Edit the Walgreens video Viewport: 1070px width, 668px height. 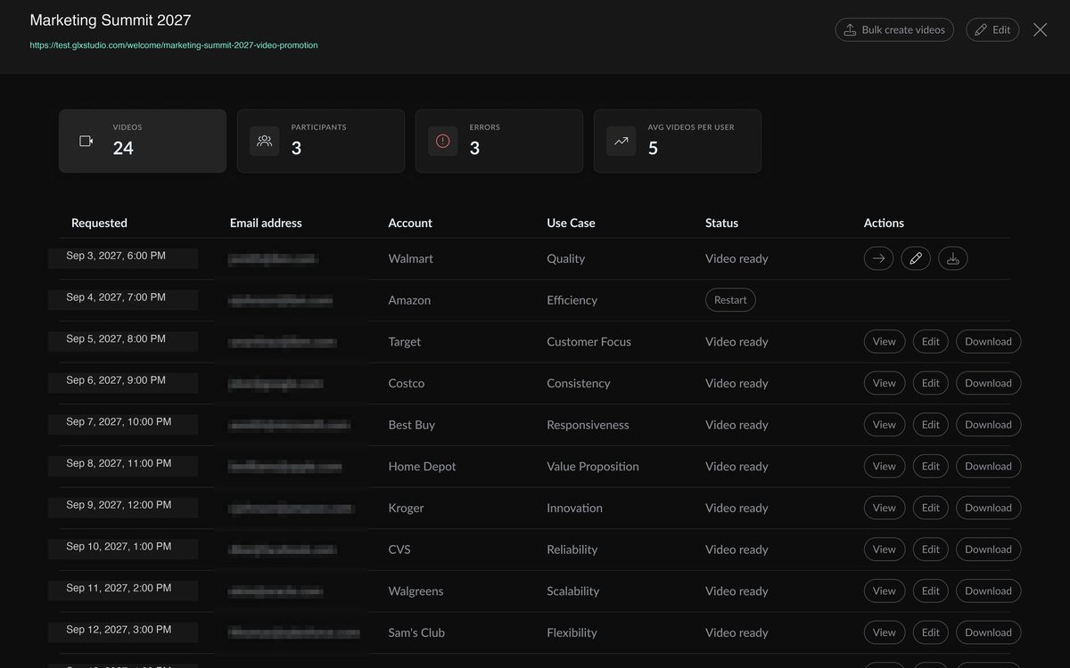tap(931, 591)
